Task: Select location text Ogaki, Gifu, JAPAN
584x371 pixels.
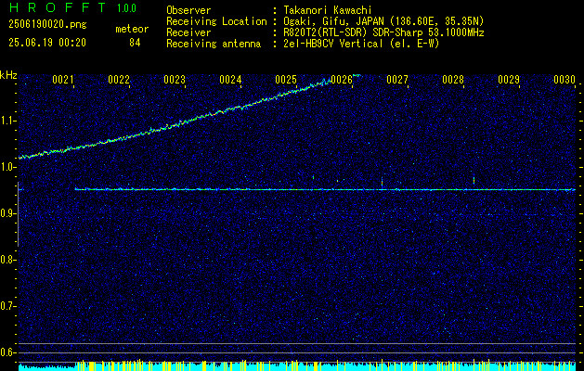Action: tap(332, 21)
